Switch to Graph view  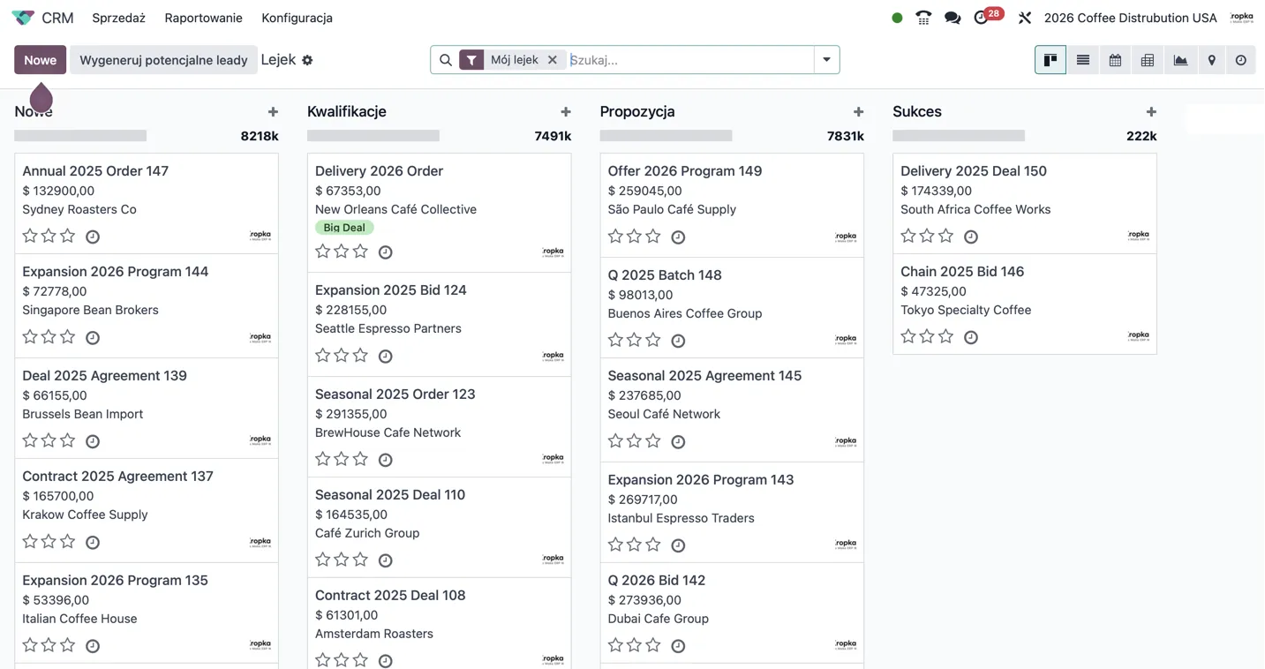pyautogui.click(x=1180, y=60)
